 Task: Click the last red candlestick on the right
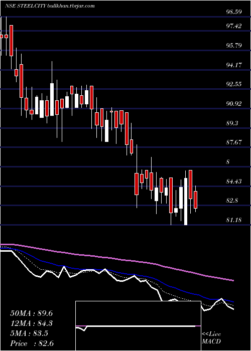(196, 199)
